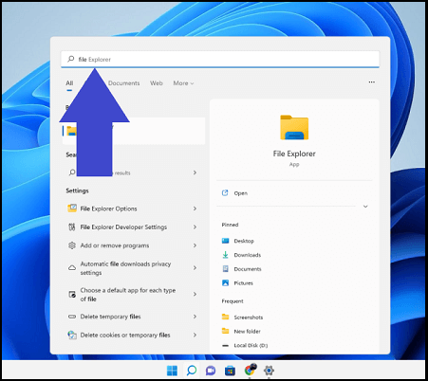Open the Windows Start button
The height and width of the screenshot is (381, 428).
point(172,371)
